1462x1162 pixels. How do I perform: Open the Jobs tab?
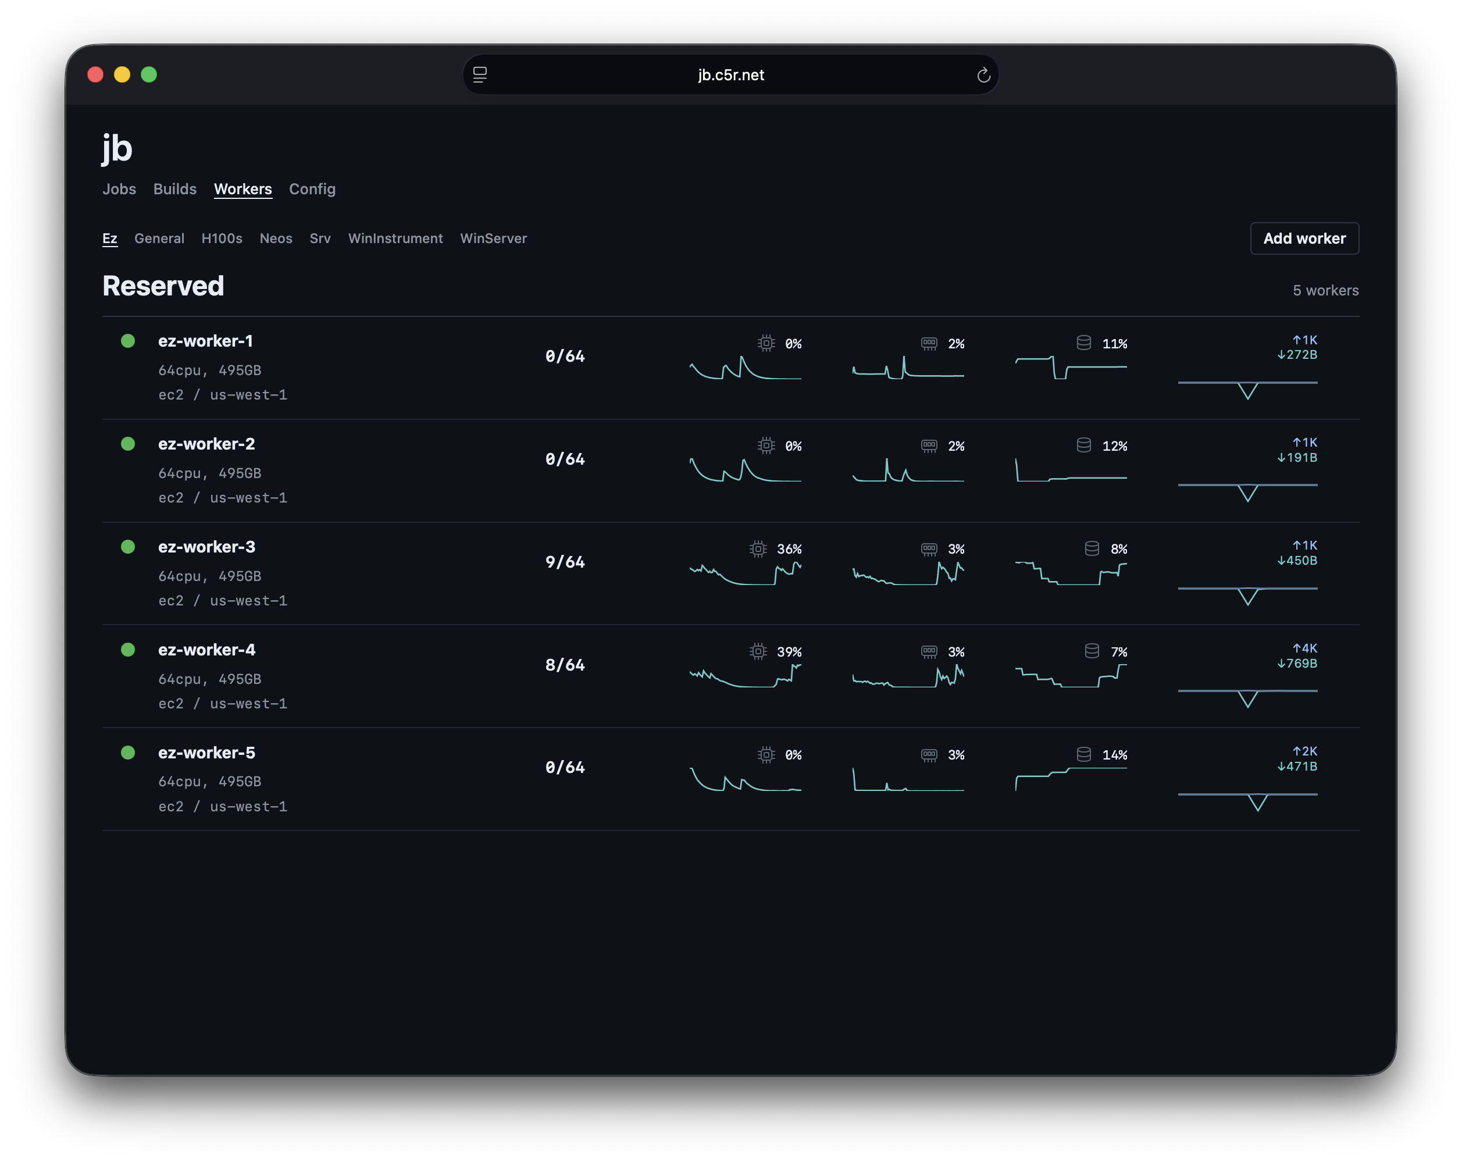click(x=119, y=189)
